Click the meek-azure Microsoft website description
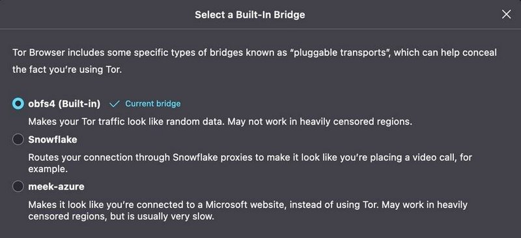Image resolution: width=521 pixels, height=238 pixels. (248, 211)
